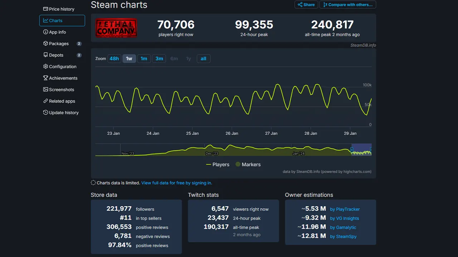Select the Charts sidebar item
This screenshot has height=257, width=458.
pyautogui.click(x=62, y=20)
